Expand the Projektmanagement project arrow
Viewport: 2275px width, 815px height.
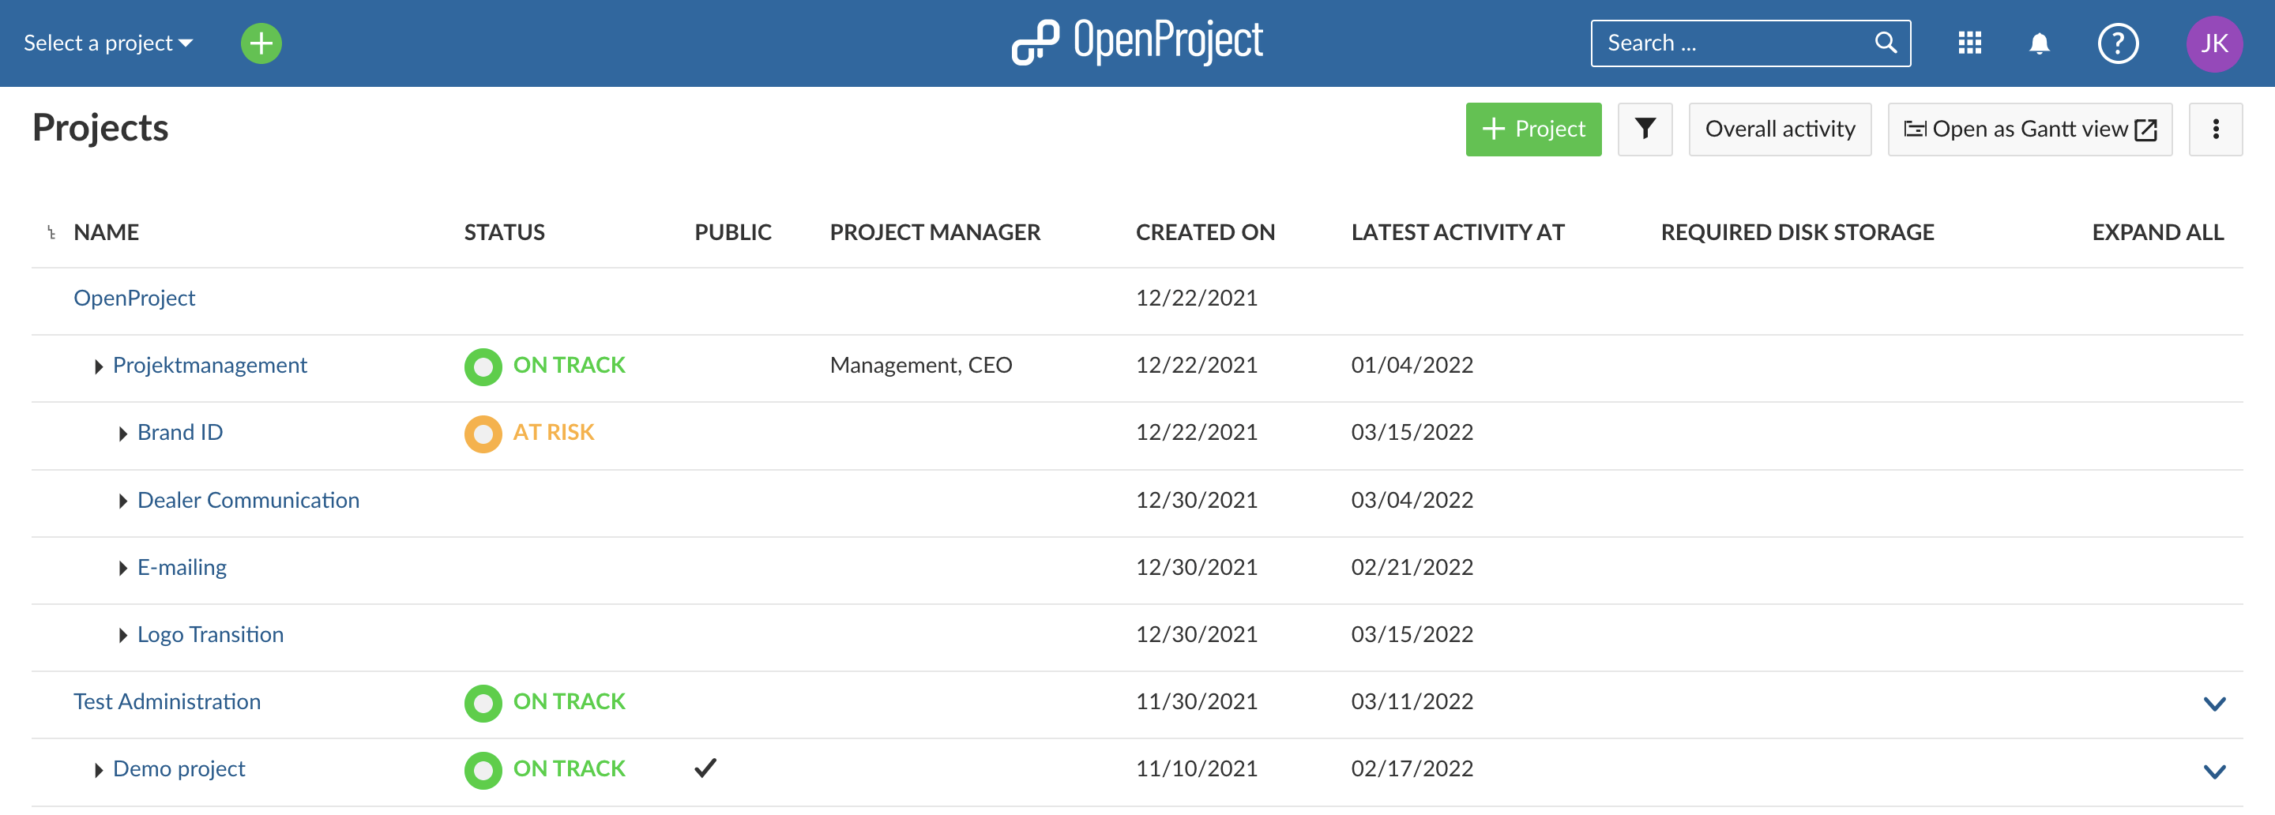(99, 366)
